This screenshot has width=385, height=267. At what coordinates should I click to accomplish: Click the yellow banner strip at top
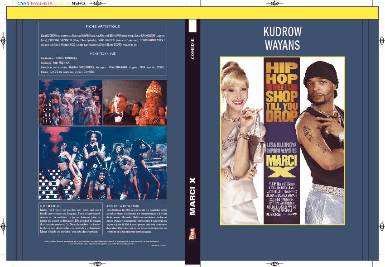tap(192, 13)
